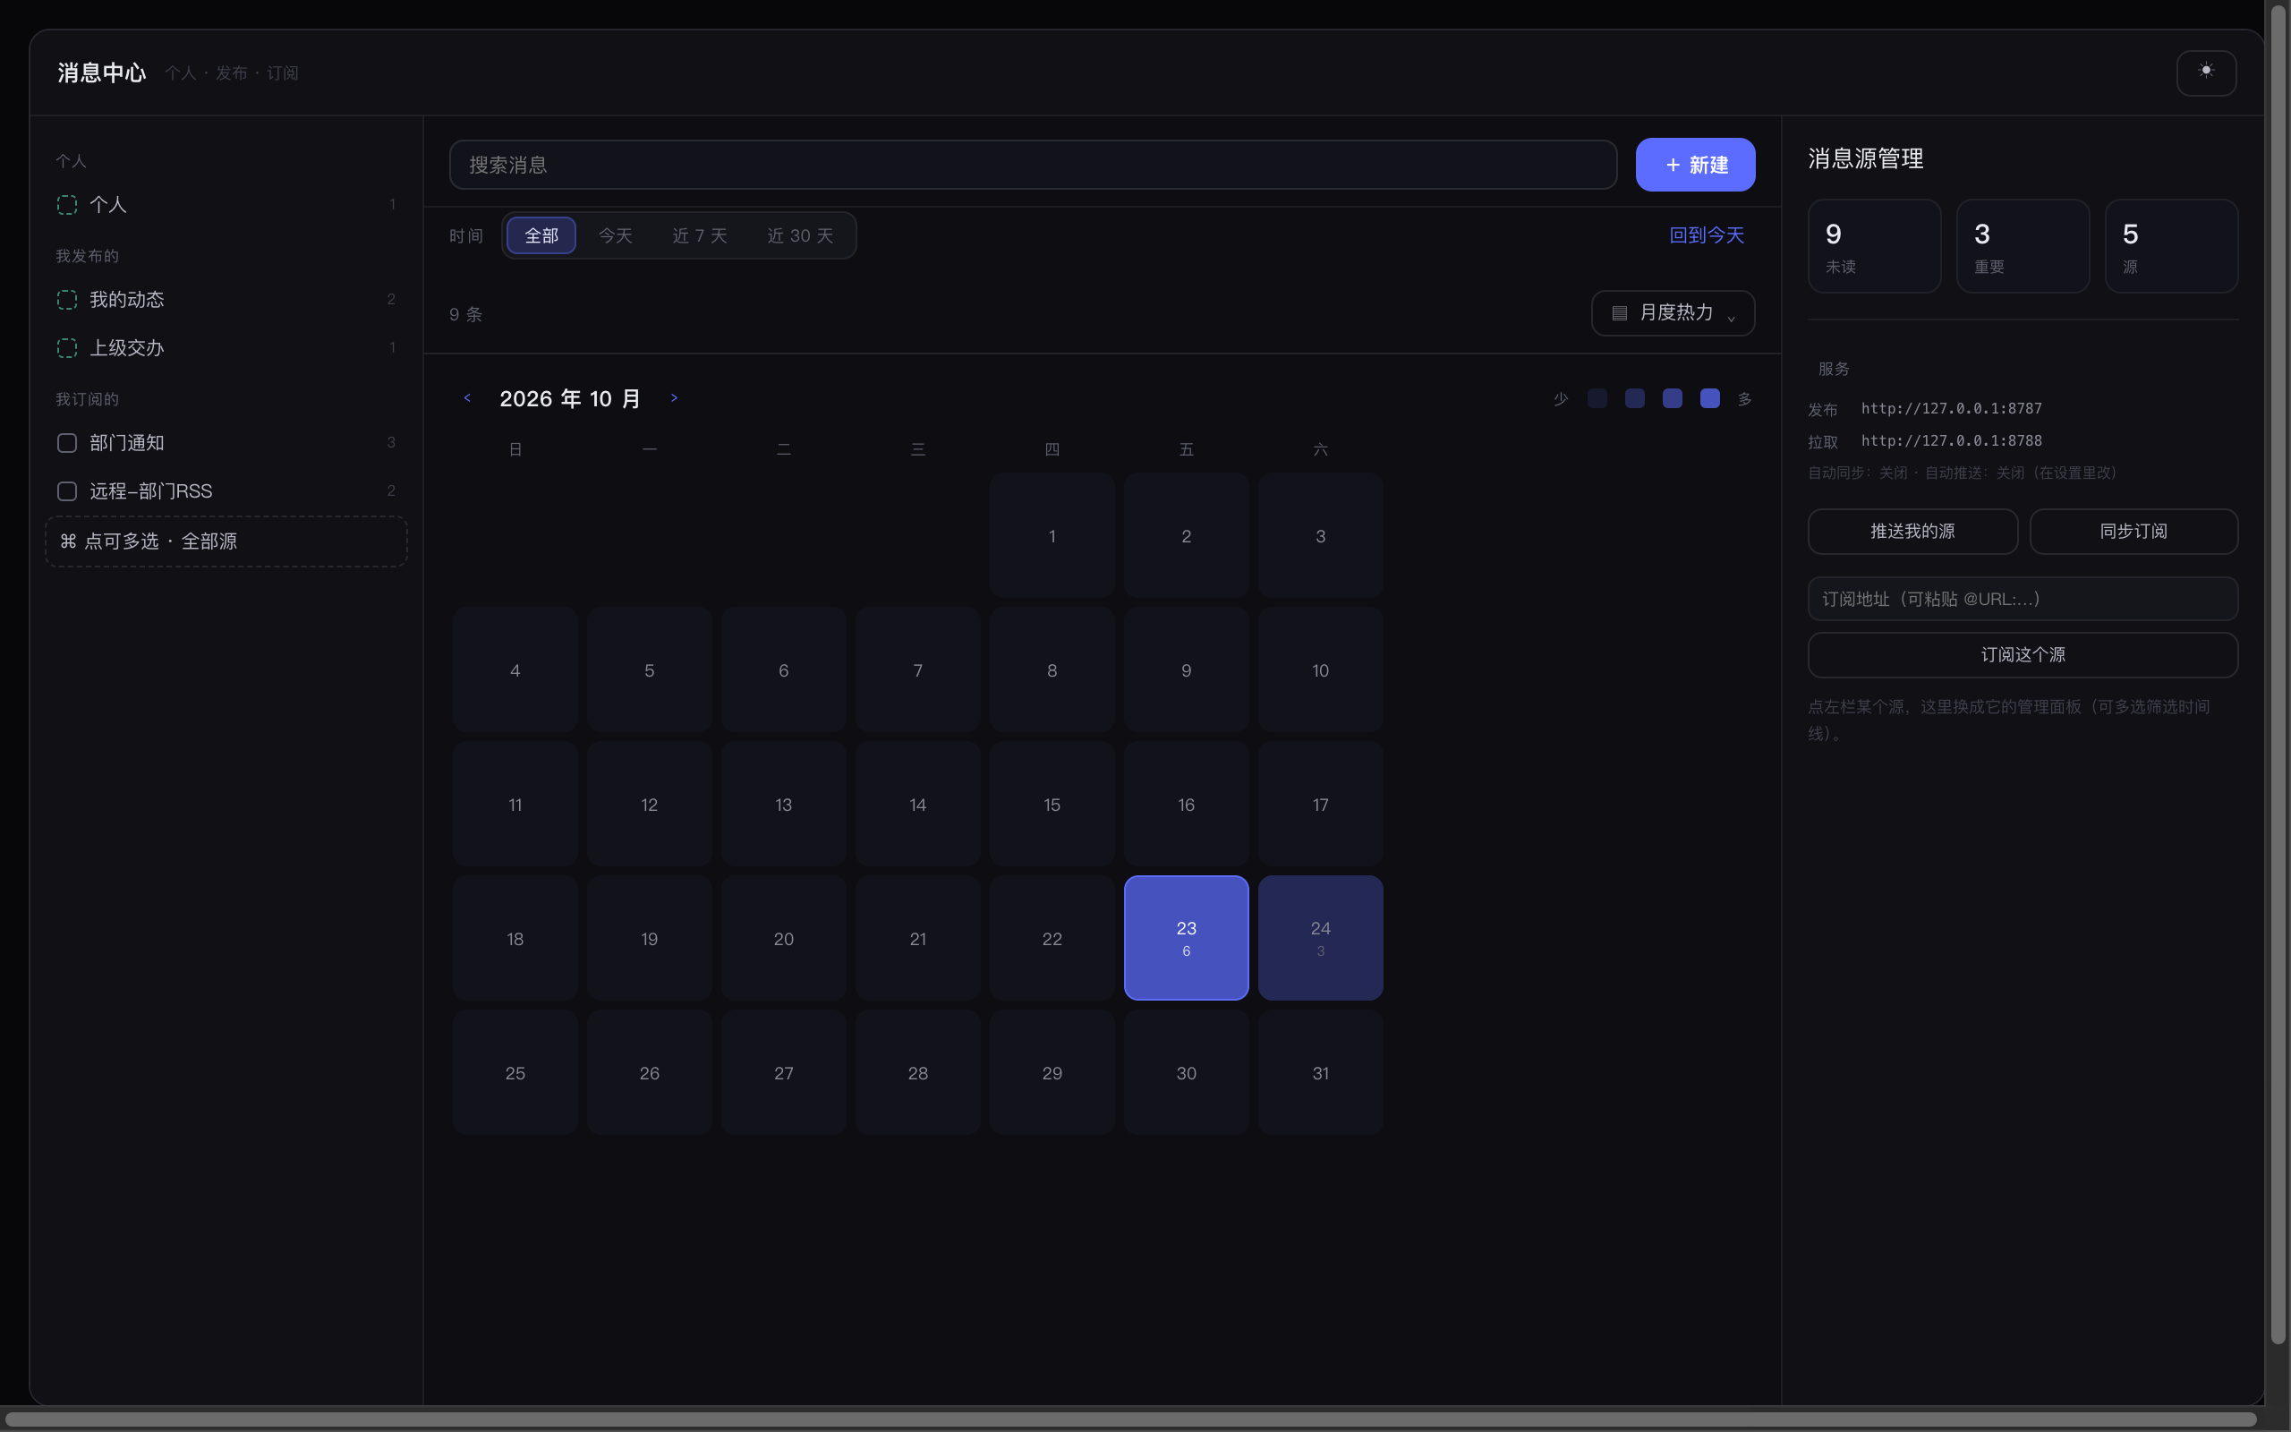The image size is (2291, 1432).
Task: Go to next month arrow
Action: tap(674, 397)
